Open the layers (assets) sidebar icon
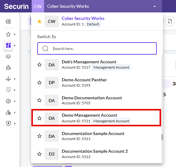Image resolution: width=176 pixels, height=167 pixels. [x=8, y=56]
